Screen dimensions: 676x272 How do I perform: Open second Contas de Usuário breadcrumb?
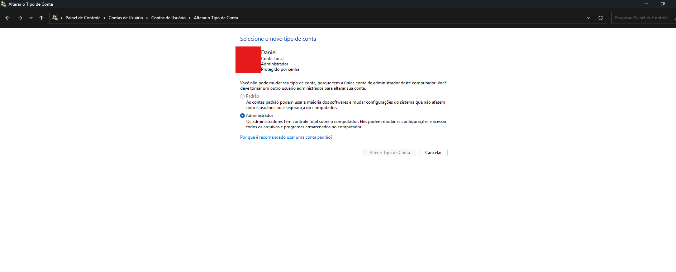[x=168, y=18]
